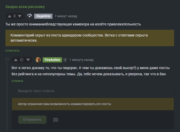Viewport: 180px width, 132px height.
Task: Open FireAction's avatar picture
Action: coord(38,60)
